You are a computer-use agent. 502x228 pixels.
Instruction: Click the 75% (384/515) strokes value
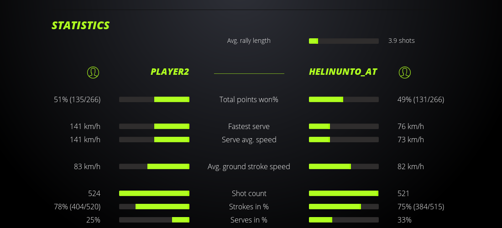click(421, 207)
